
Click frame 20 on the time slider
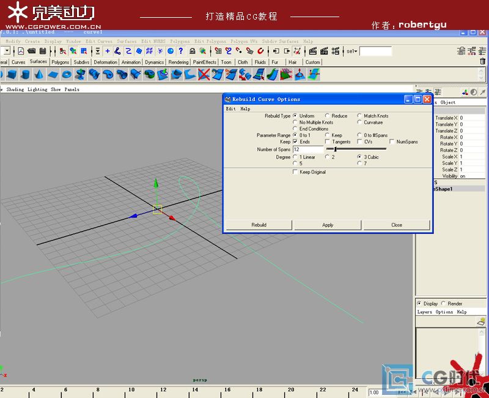click(x=291, y=390)
